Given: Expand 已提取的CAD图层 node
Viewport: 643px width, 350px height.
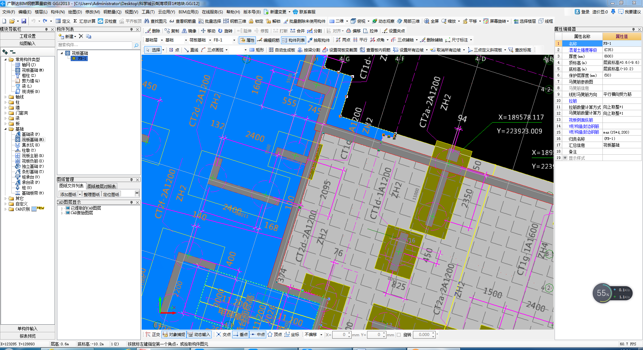Looking at the screenshot, I should [62, 208].
